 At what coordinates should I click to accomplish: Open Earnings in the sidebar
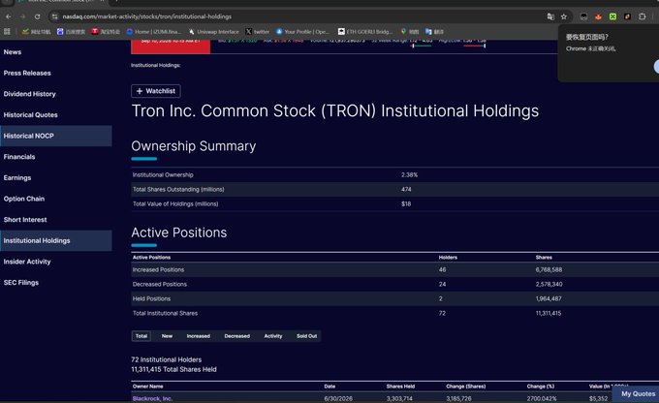coord(17,177)
